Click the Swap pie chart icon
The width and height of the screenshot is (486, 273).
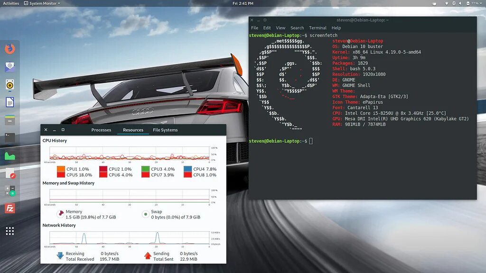click(x=145, y=214)
